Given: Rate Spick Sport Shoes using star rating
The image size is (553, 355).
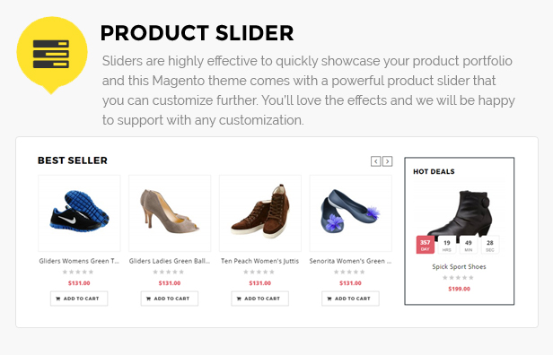Looking at the screenshot, I should click(458, 278).
